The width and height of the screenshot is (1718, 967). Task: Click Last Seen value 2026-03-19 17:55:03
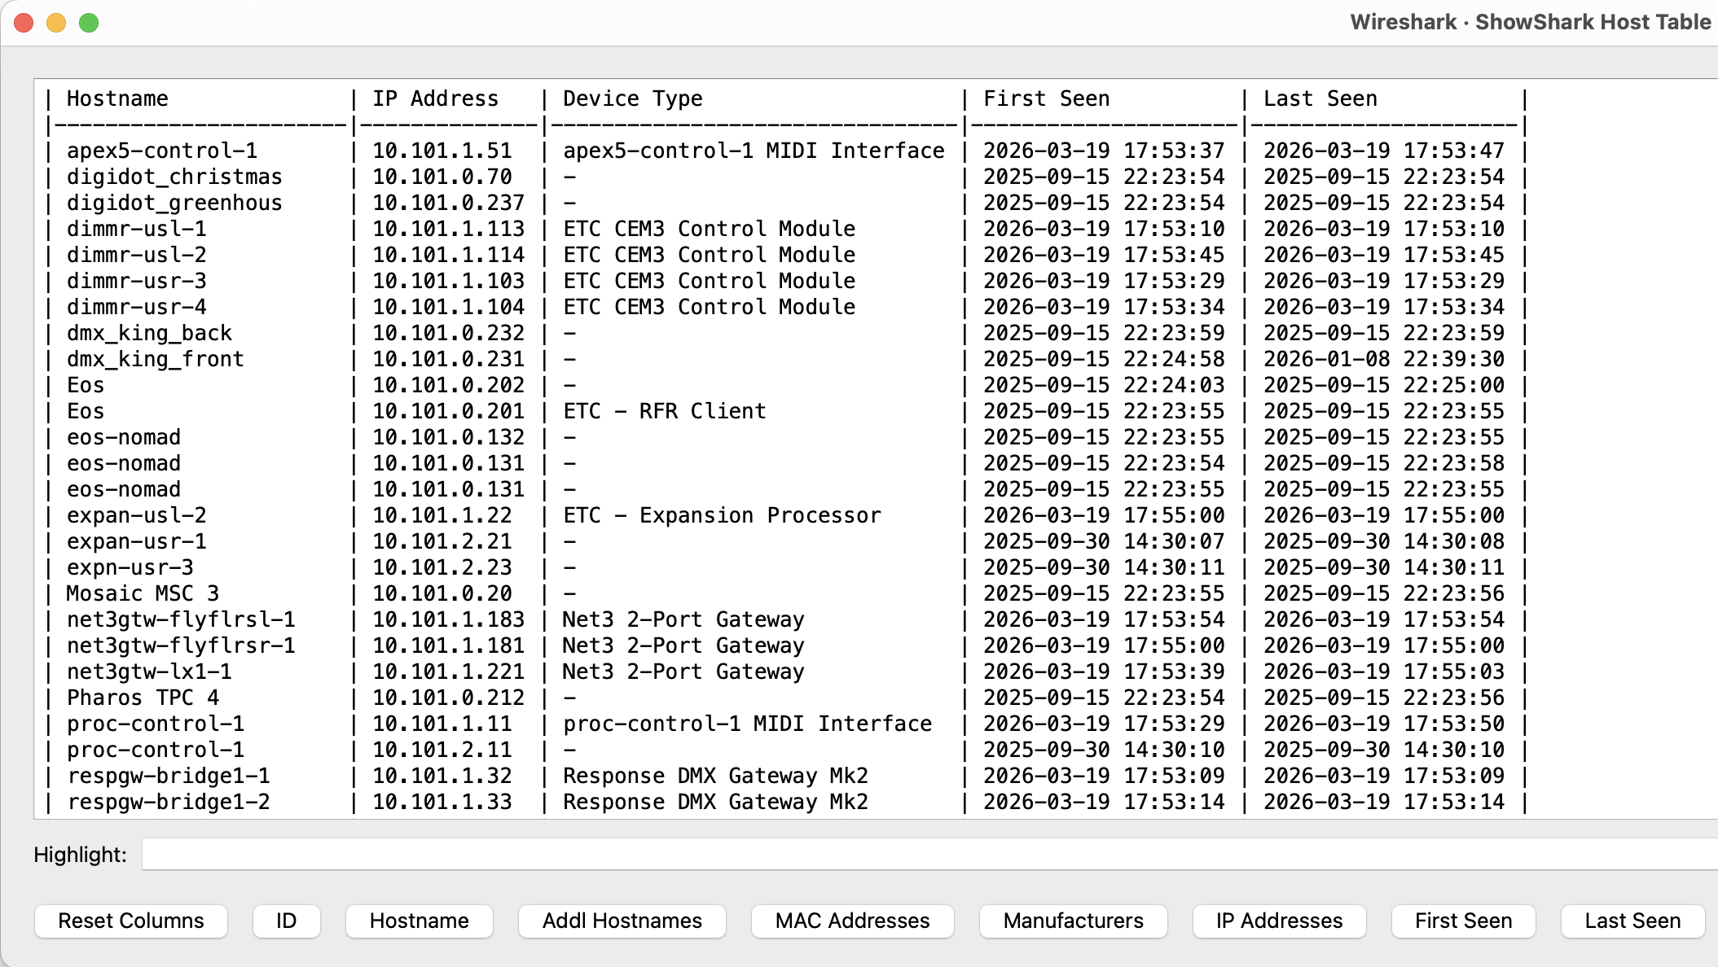(x=1384, y=672)
